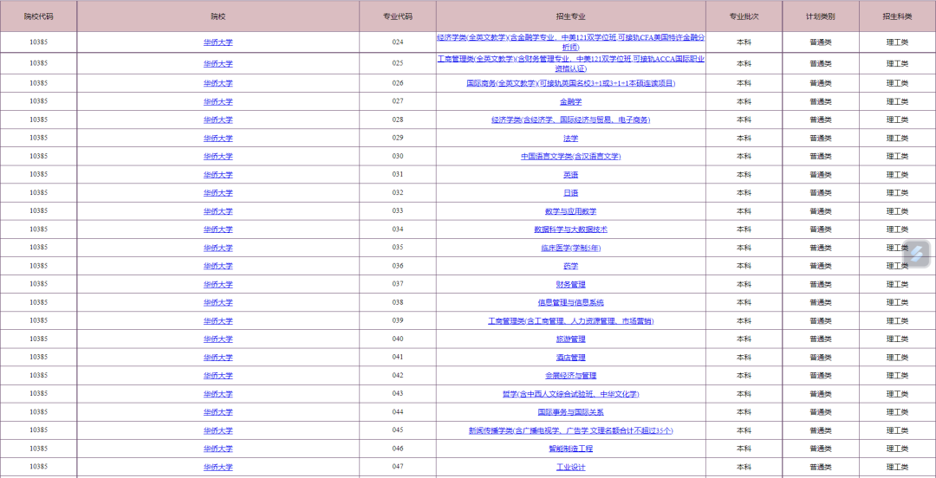
Task: Open the 临床医学(学制5年) link
Action: pyautogui.click(x=570, y=249)
